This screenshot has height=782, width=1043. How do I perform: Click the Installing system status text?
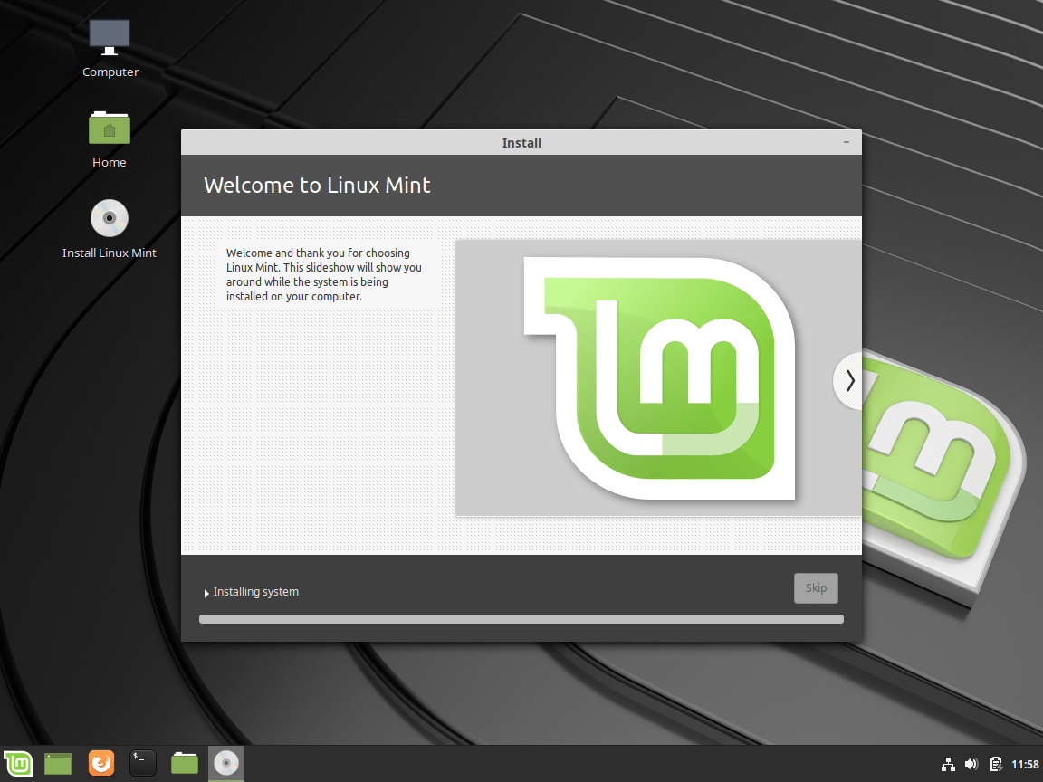256,592
